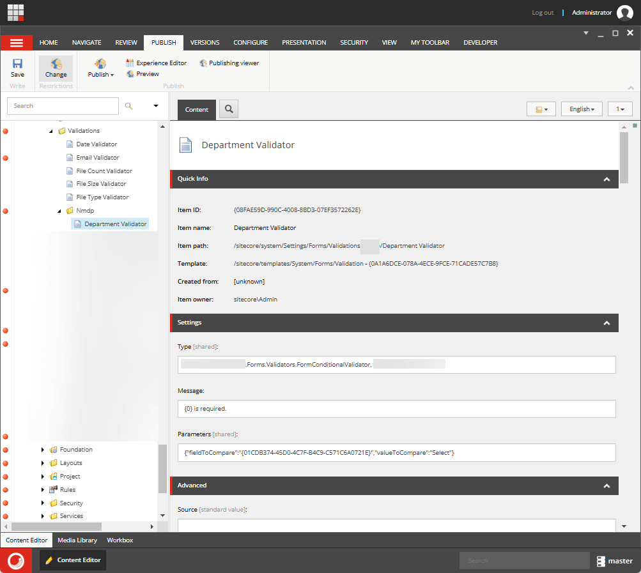Viewport: 641px width, 573px height.
Task: Open the English language selector
Action: point(580,109)
